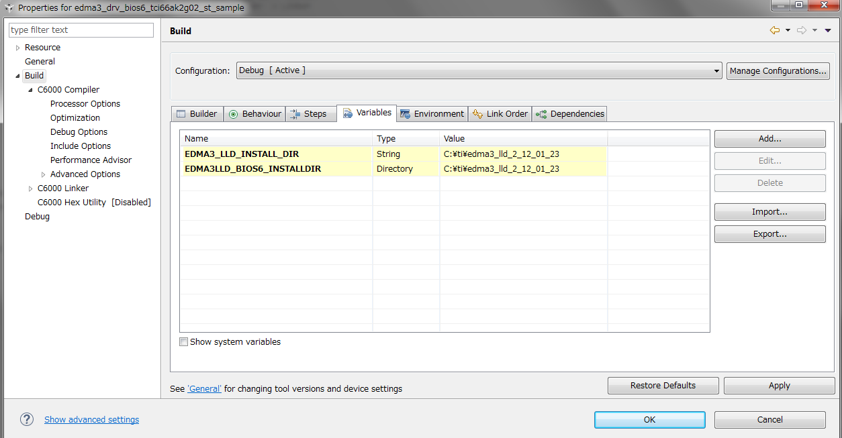
Task: Select the Debug tree item
Action: 37,217
